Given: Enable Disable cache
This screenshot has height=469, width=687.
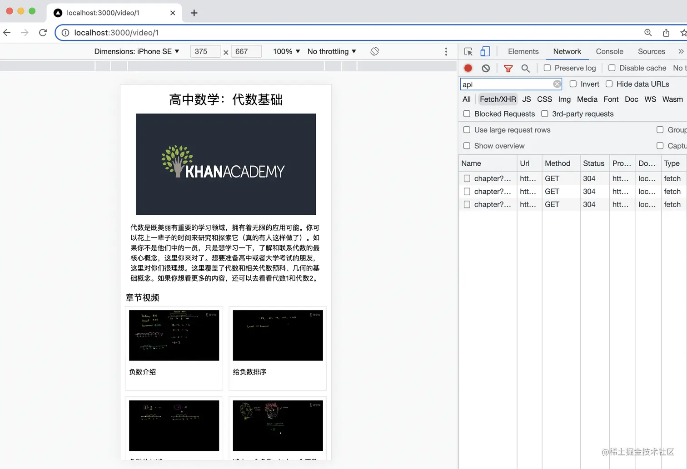Looking at the screenshot, I should pos(612,68).
